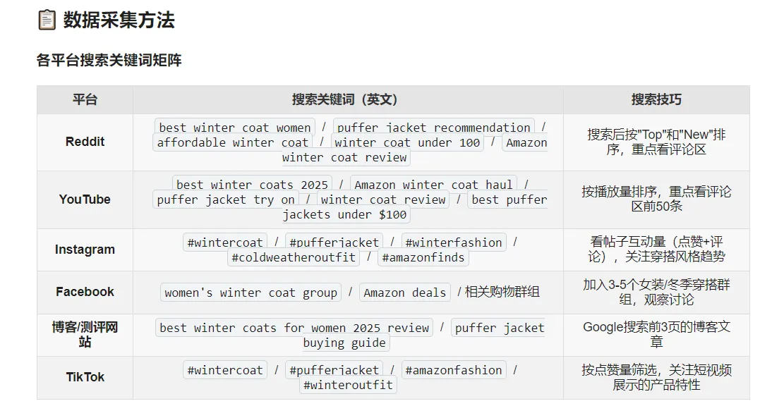
Task: Click the 数据采集方法 heading text
Action: point(119,20)
